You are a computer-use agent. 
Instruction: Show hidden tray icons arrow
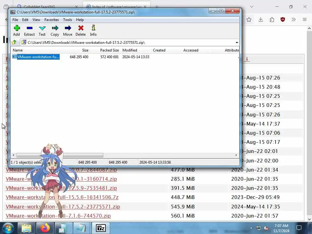click(251, 228)
